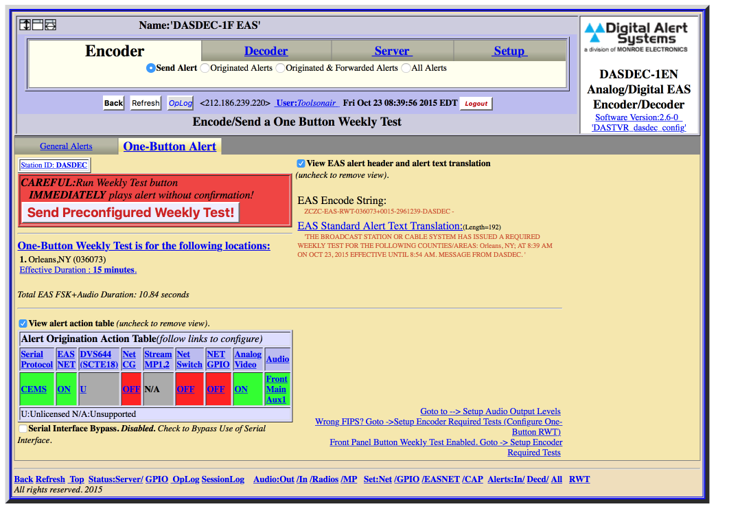The image size is (729, 522).
Task: Click the Net Switch header link
Action: point(189,360)
